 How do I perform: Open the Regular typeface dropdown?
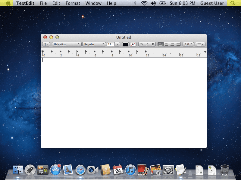pos(94,44)
